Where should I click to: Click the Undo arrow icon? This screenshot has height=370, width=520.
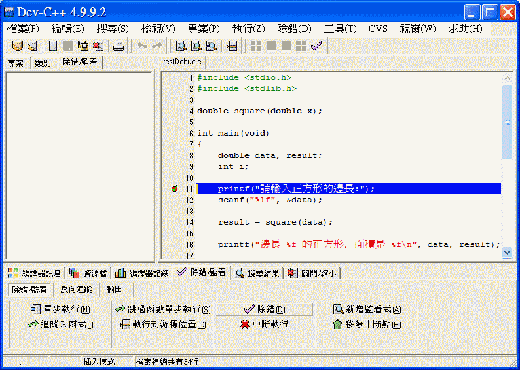pyautogui.click(x=142, y=46)
